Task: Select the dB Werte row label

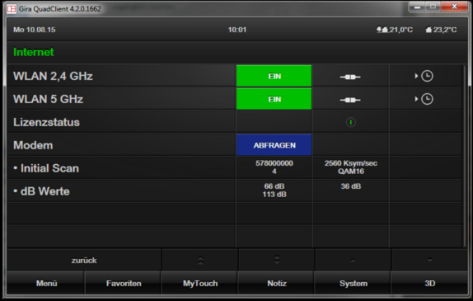Action: tap(41, 191)
